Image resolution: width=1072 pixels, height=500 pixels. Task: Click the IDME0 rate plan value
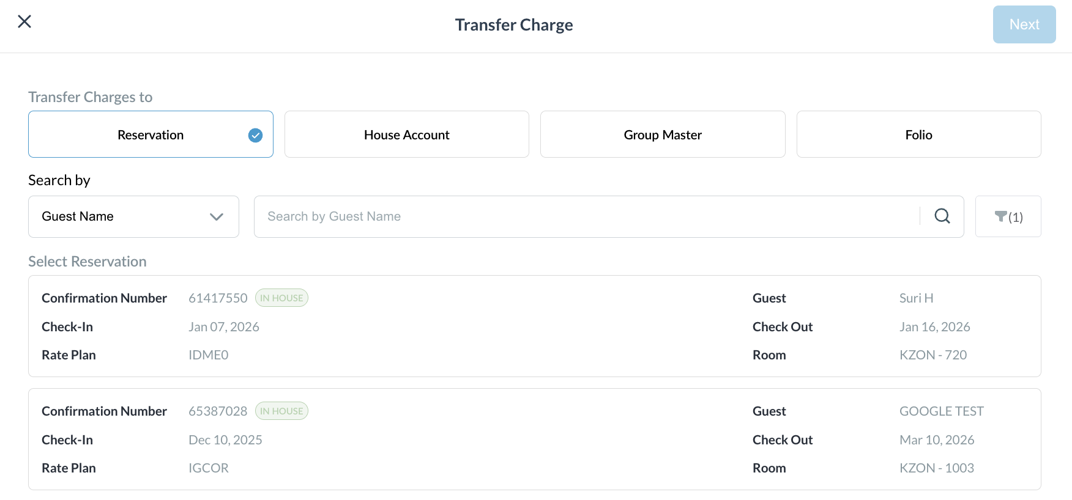point(208,355)
